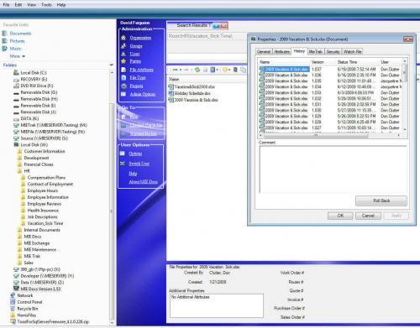This screenshot has width=420, height=328.
Task: Click the green refresh toolbar icon
Action: pyautogui.click(x=197, y=70)
